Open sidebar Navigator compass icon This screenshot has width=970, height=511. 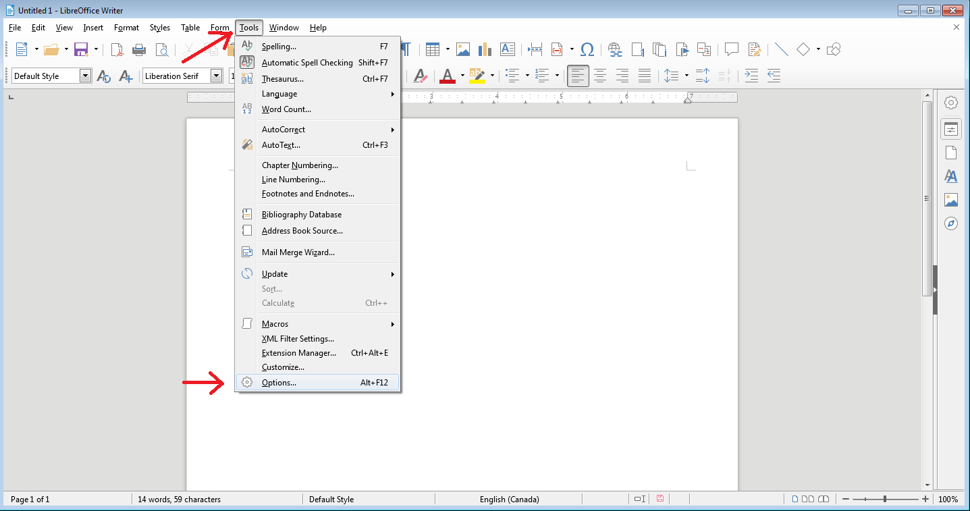(951, 223)
